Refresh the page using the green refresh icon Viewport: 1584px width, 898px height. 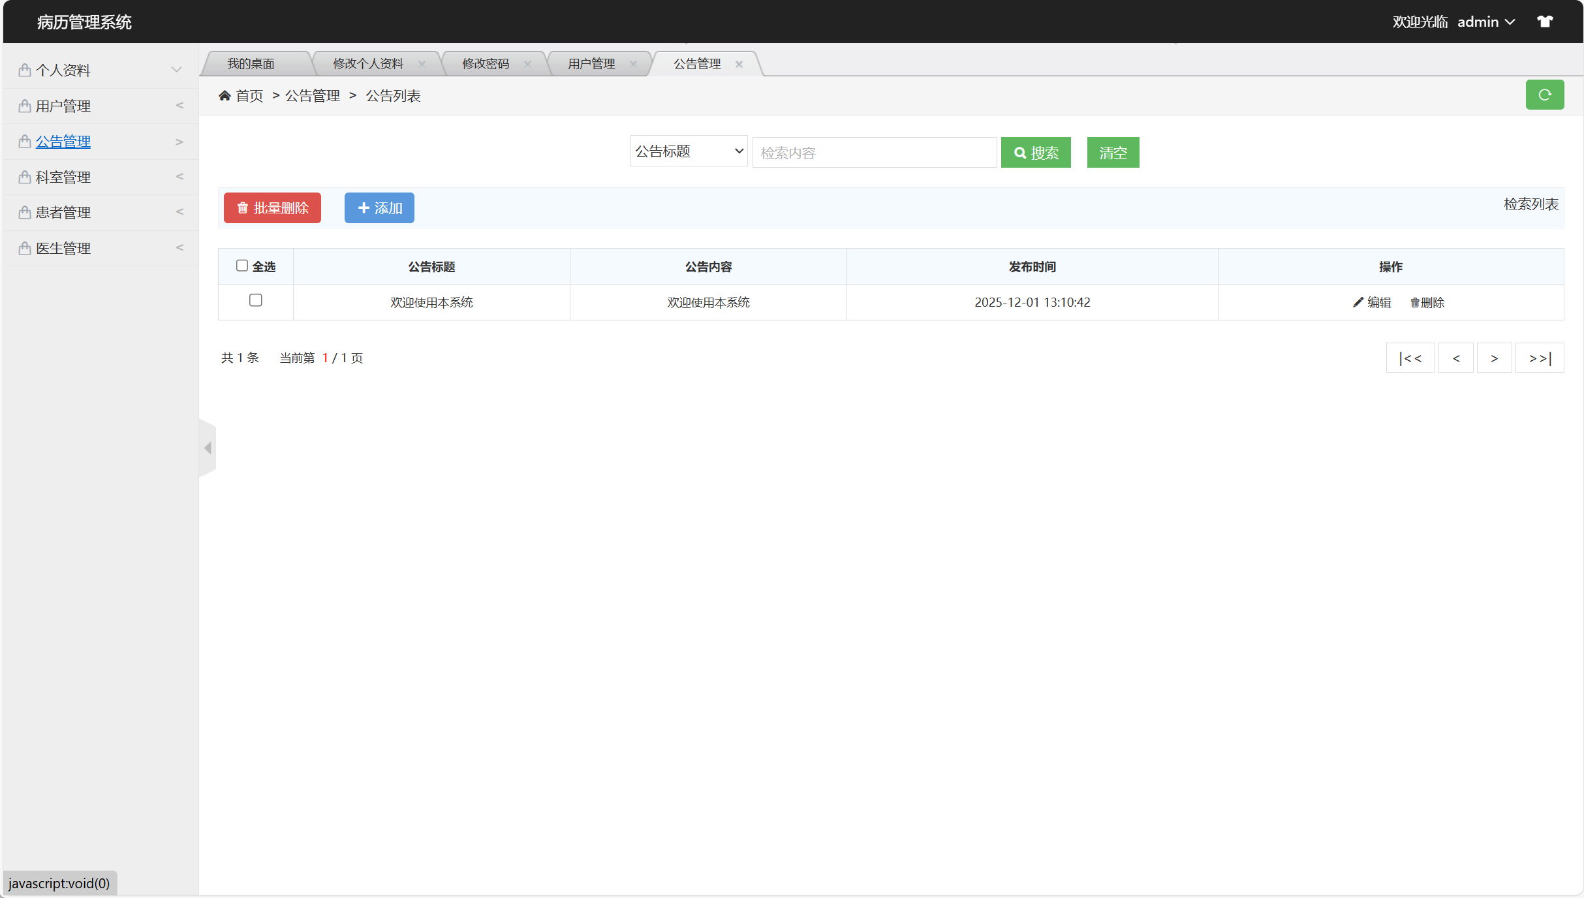point(1544,94)
